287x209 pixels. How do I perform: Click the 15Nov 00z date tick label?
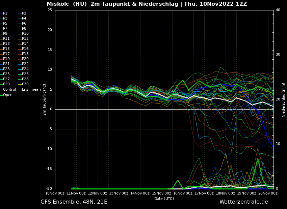coord(161,193)
